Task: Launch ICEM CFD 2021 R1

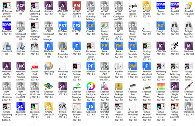Action: (x=161, y=46)
